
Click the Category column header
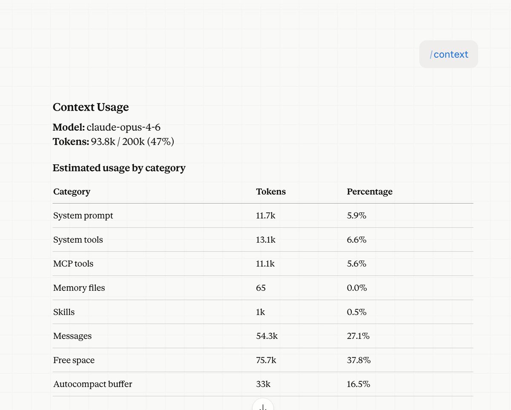click(x=72, y=192)
